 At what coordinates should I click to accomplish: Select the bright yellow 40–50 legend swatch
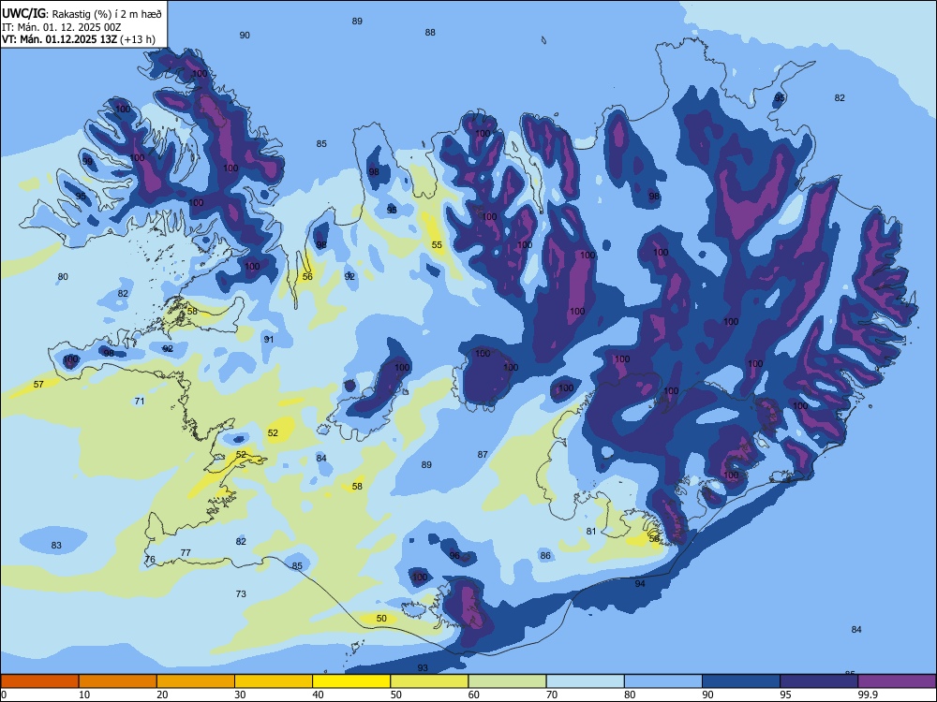(351, 681)
